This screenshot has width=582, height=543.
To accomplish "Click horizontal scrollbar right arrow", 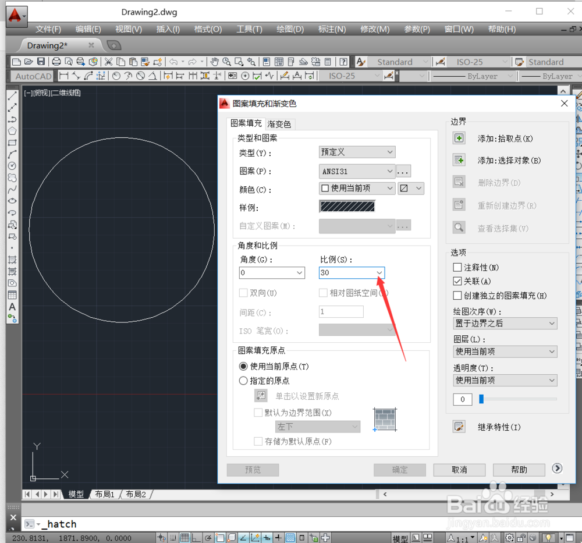I will tap(552, 494).
